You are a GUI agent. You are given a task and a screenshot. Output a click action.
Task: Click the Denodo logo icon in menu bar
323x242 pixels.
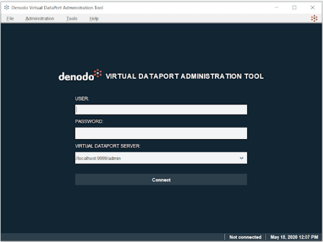point(314,18)
